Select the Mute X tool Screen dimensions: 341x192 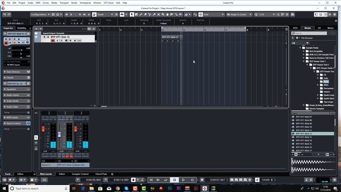(159, 14)
